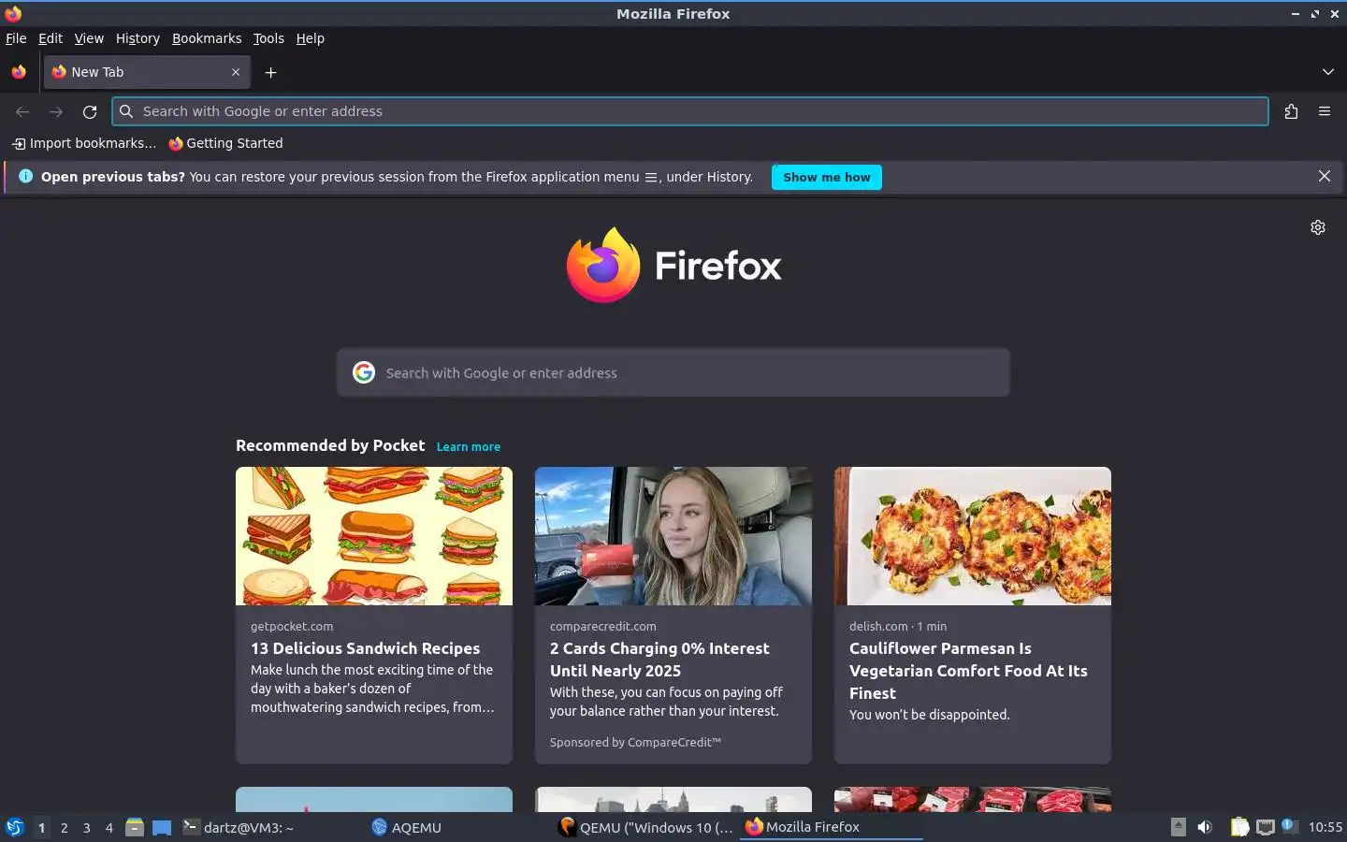1347x842 pixels.
Task: Click Mozilla Firefox taskbar entry
Action: pyautogui.click(x=832, y=827)
